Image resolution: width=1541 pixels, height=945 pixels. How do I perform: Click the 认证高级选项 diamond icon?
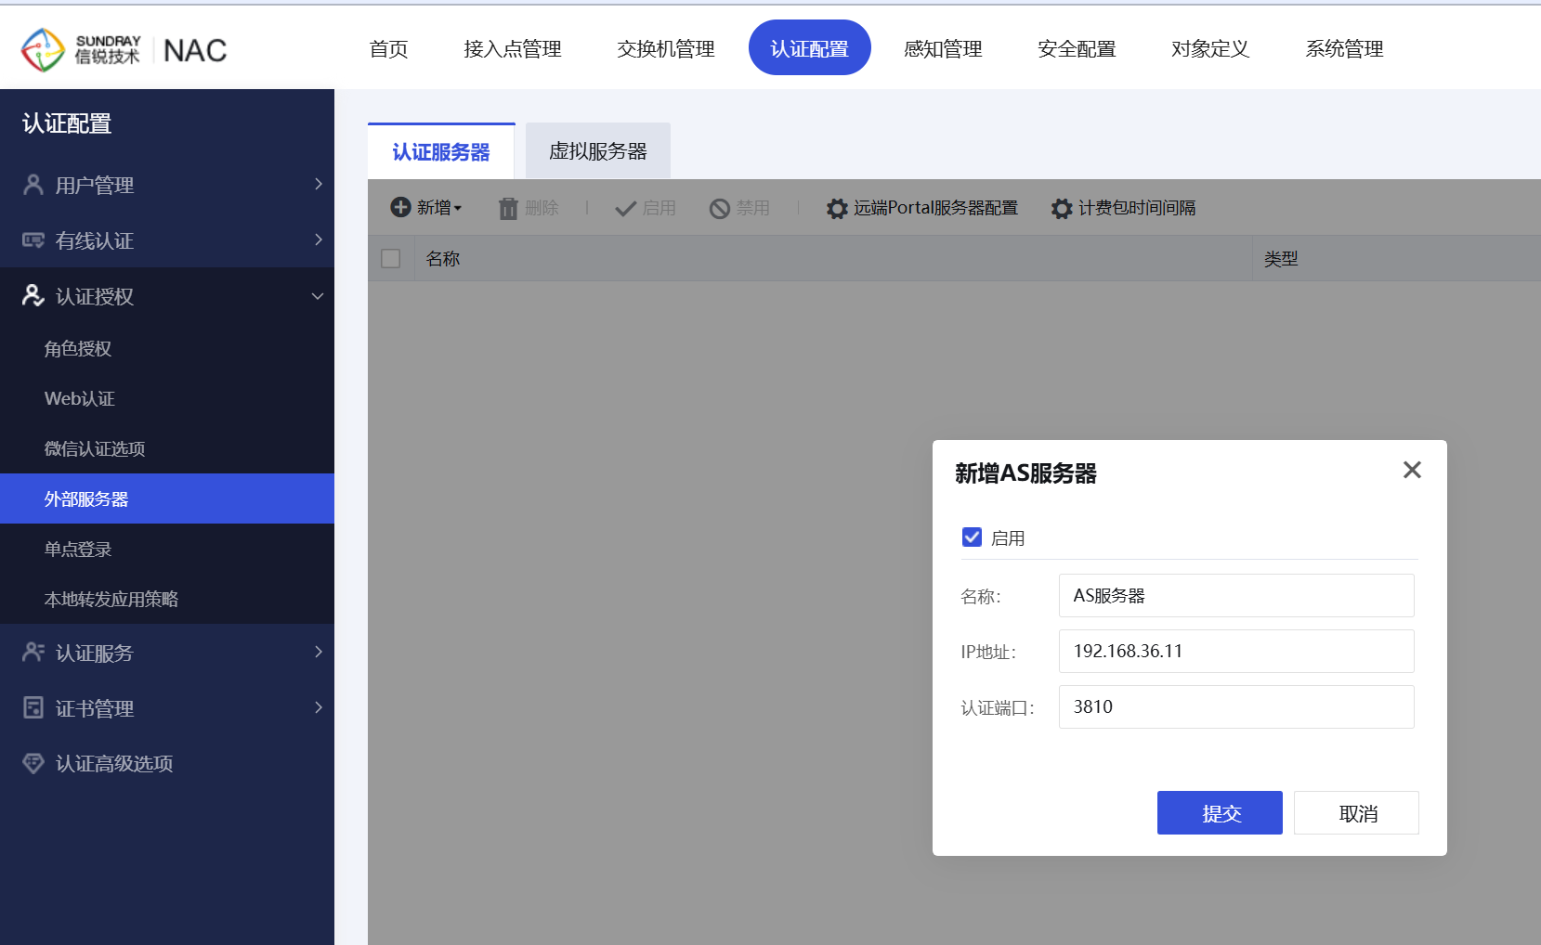click(33, 763)
